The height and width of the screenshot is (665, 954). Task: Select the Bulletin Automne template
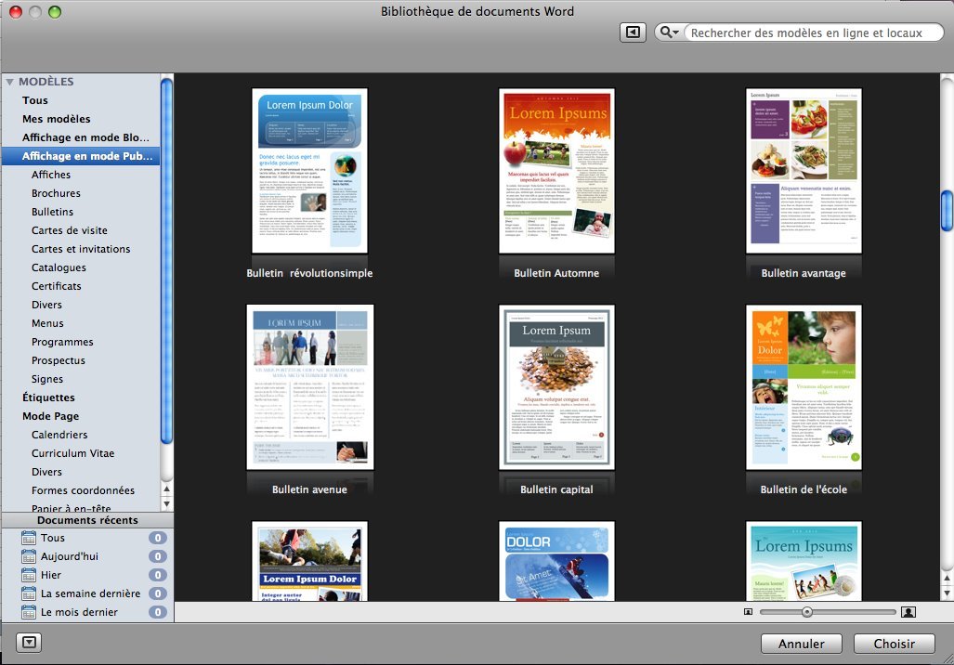coord(556,171)
